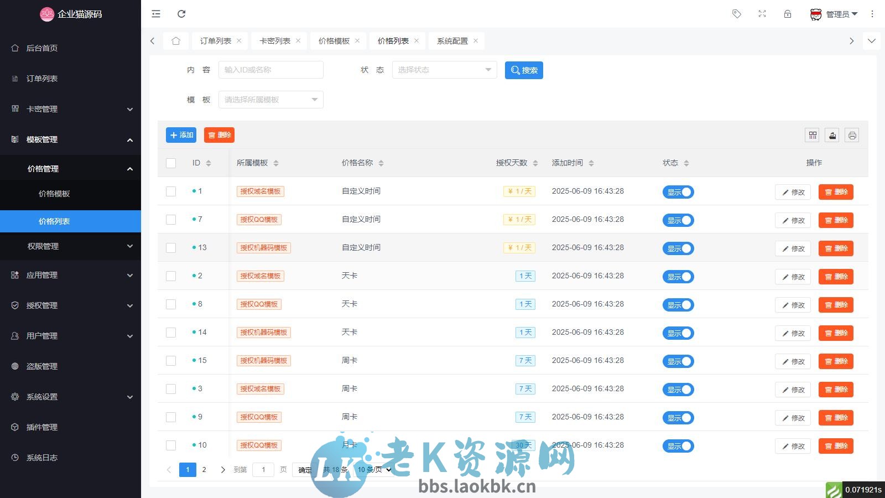
Task: Click the lock screen icon
Action: [x=787, y=14]
